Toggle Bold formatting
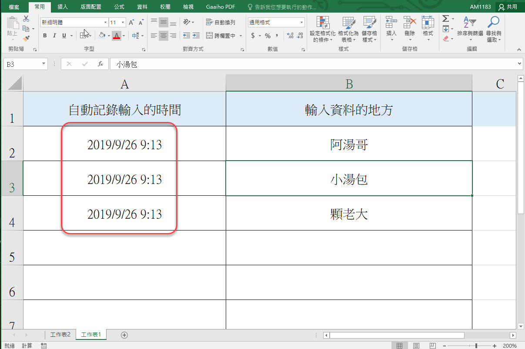This screenshot has width=525, height=349. click(x=45, y=36)
